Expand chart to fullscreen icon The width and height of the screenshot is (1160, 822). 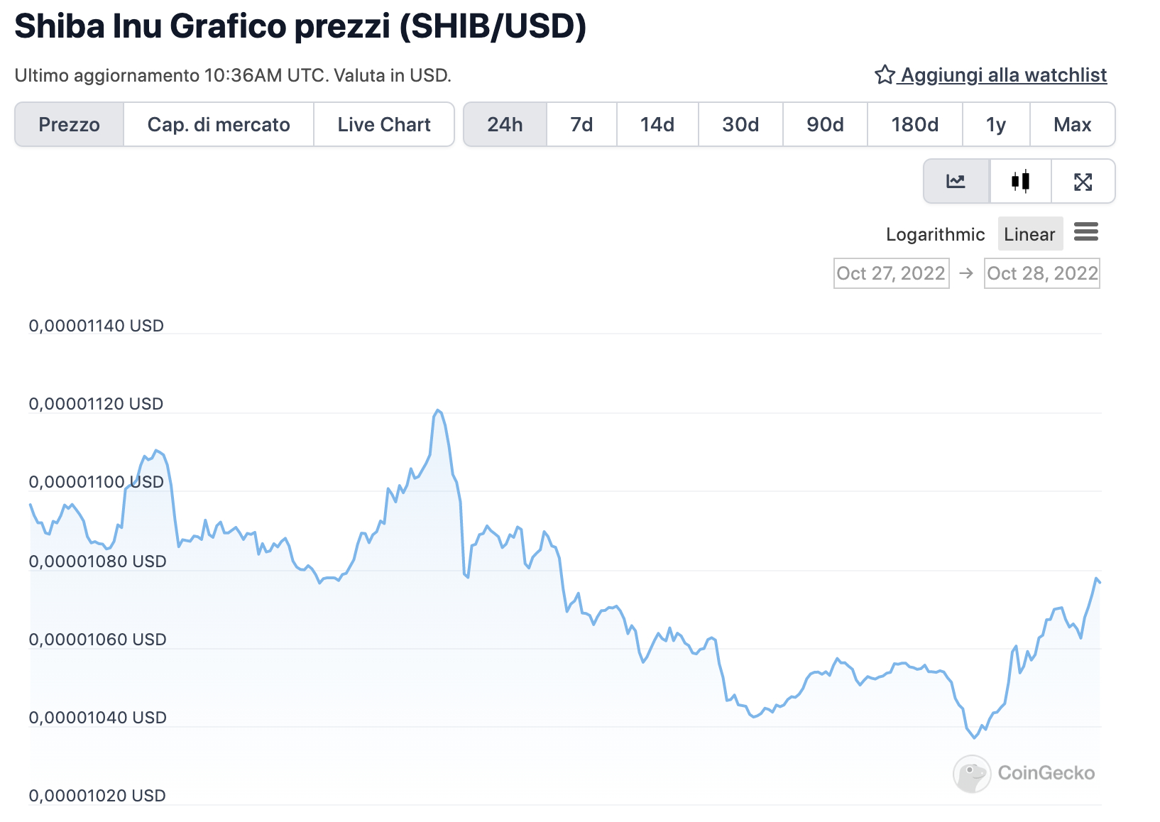(1083, 182)
